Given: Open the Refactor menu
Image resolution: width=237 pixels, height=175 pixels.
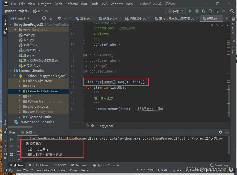Looking at the screenshot, I should pos(72,4).
